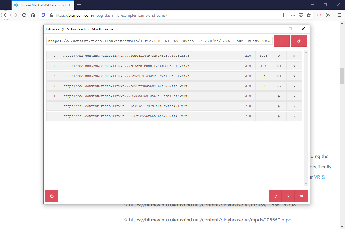Show site security padlock info
The image size is (345, 229).
pyautogui.click(x=51, y=15)
